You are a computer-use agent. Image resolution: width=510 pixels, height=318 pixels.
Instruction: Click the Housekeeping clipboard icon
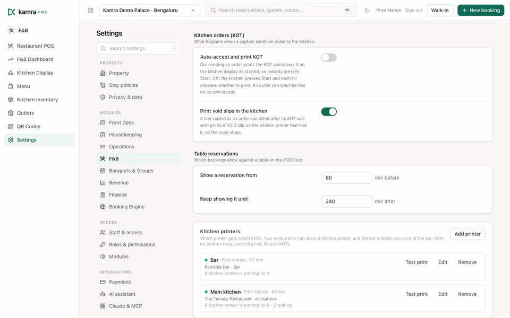(x=103, y=135)
